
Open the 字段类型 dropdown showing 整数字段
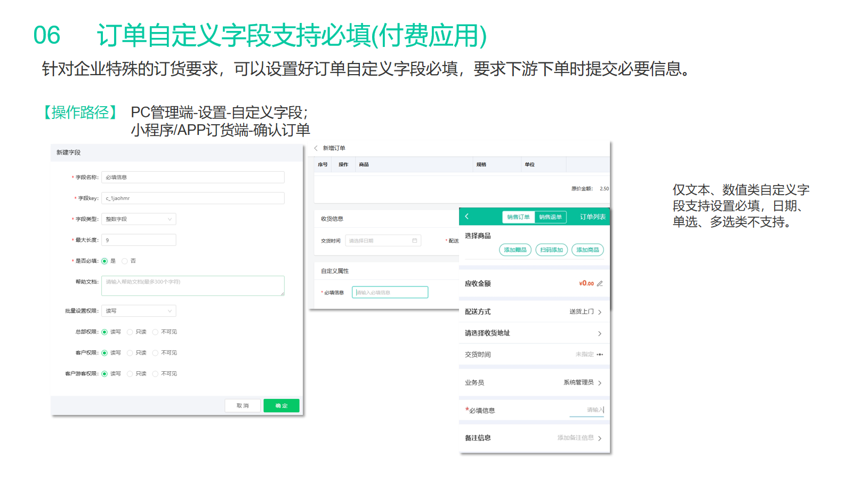tap(139, 219)
